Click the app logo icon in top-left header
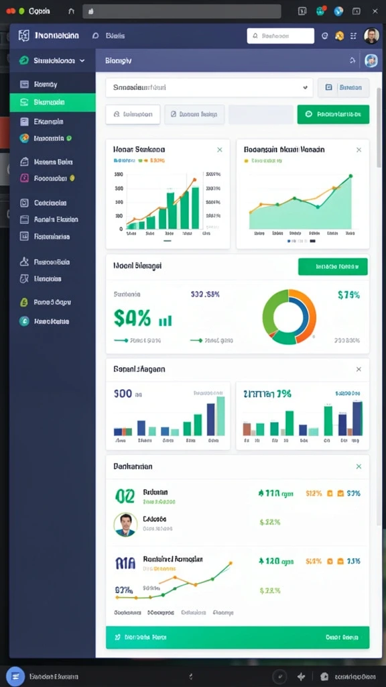 pyautogui.click(x=23, y=36)
